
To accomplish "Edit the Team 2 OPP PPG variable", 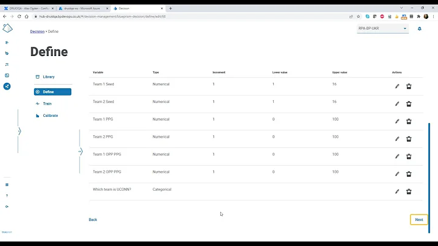I will pyautogui.click(x=397, y=174).
